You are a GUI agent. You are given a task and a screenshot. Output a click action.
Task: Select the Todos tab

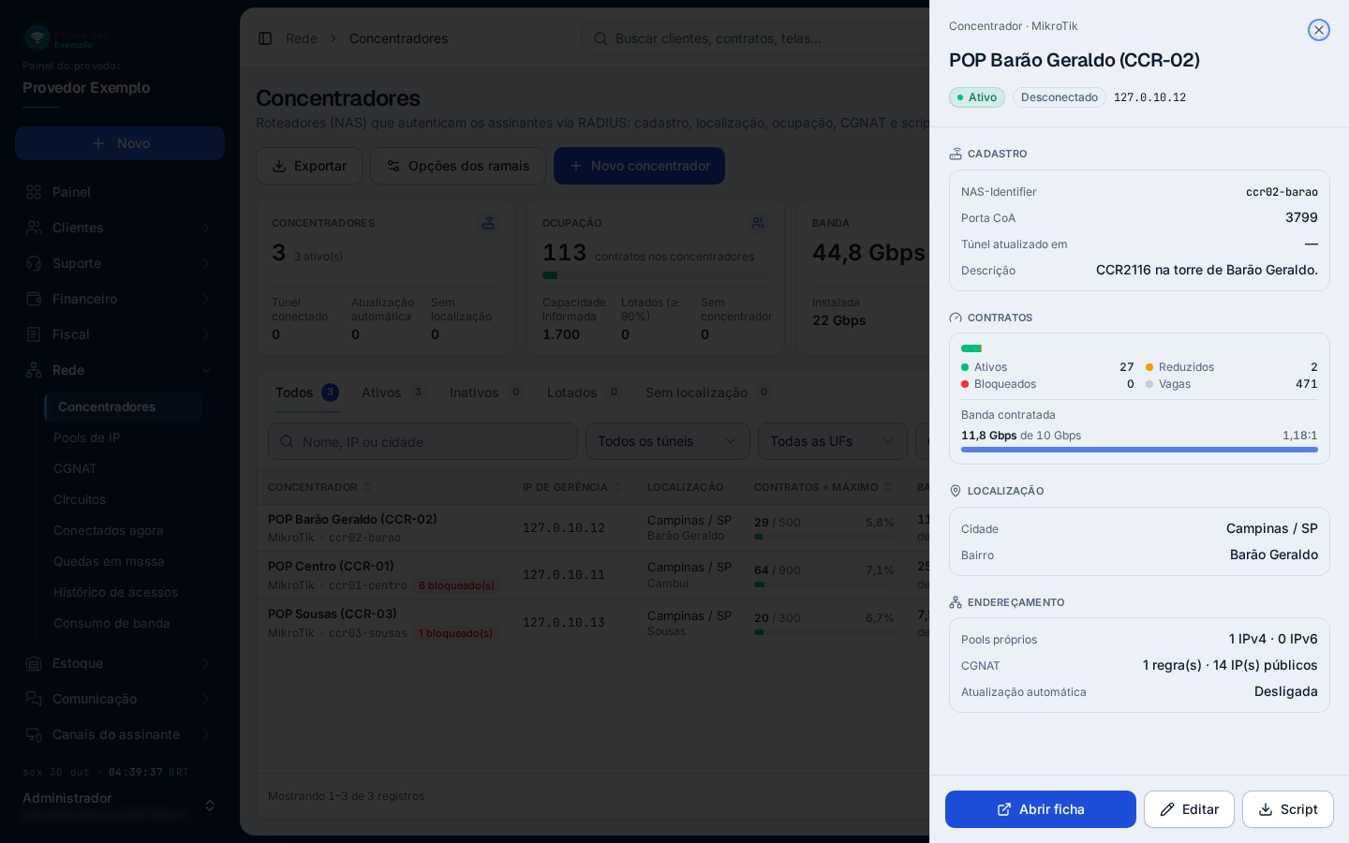(x=306, y=392)
